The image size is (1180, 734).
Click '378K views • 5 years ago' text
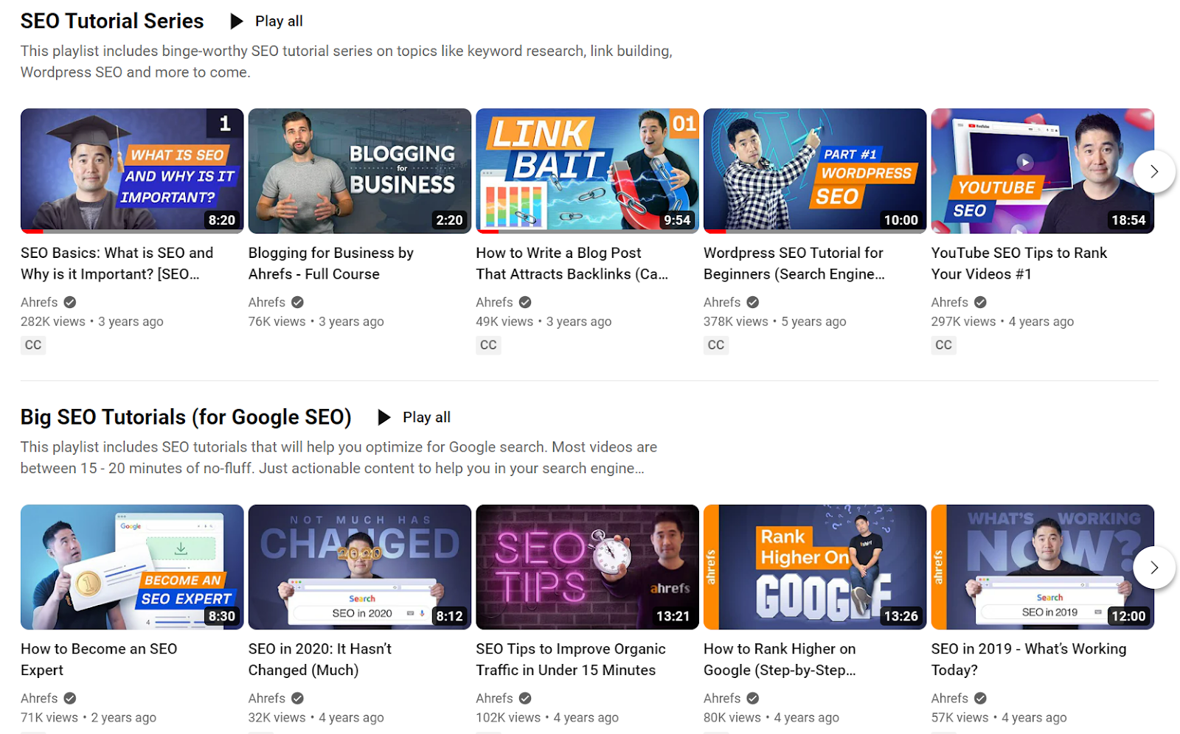tap(775, 321)
